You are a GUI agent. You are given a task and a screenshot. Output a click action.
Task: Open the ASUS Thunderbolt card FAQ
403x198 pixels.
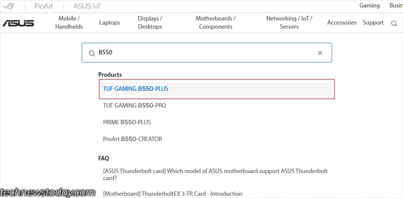tap(215, 174)
